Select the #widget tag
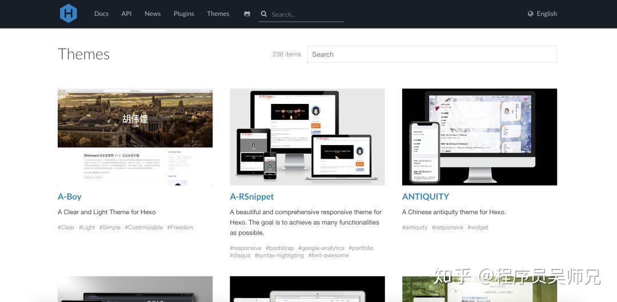This screenshot has width=617, height=302. 478,227
